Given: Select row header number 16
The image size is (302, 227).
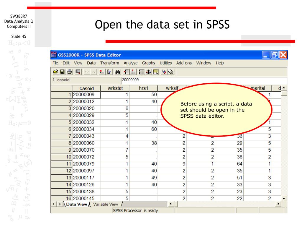Looking at the screenshot, I should click(61, 198).
